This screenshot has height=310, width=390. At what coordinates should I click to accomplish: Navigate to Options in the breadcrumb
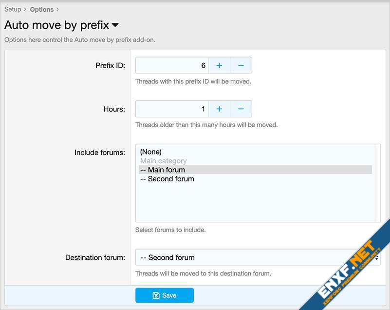coord(42,9)
